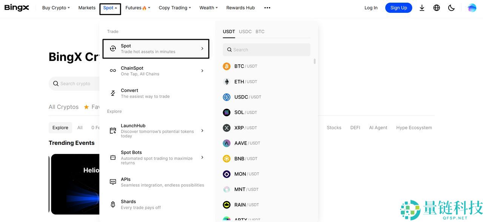Click the MNT coin icon
This screenshot has height=222, width=483.
point(226,190)
